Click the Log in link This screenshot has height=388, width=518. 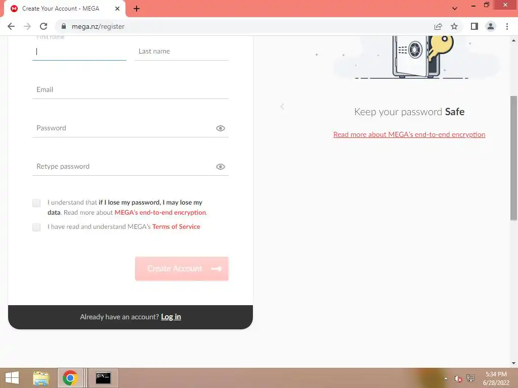pos(171,317)
